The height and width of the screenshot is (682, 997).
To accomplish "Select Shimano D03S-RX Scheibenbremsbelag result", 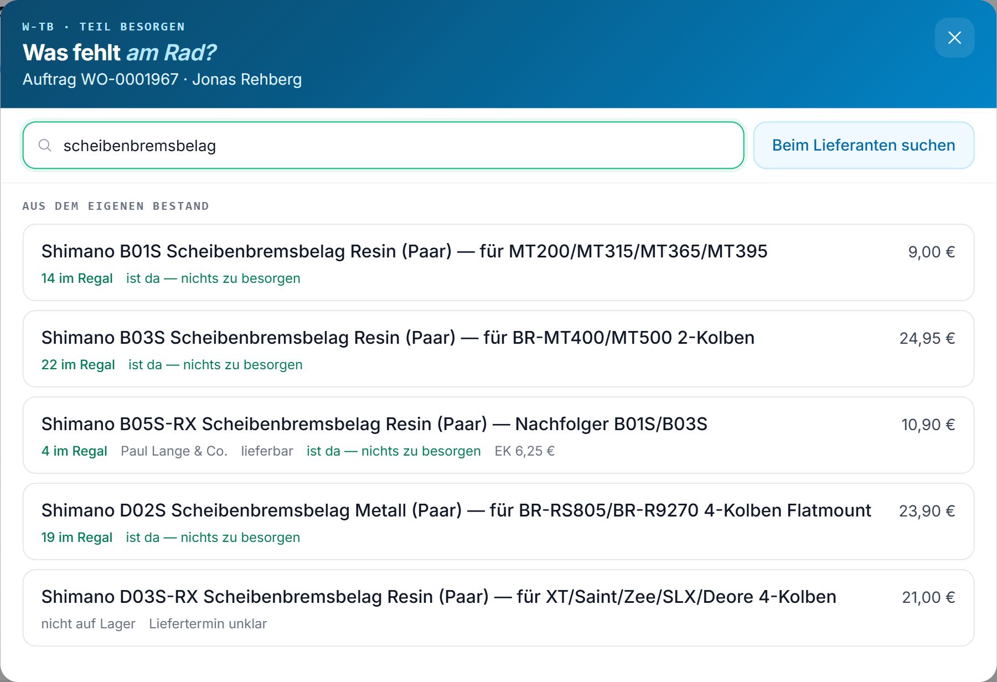I will [498, 608].
